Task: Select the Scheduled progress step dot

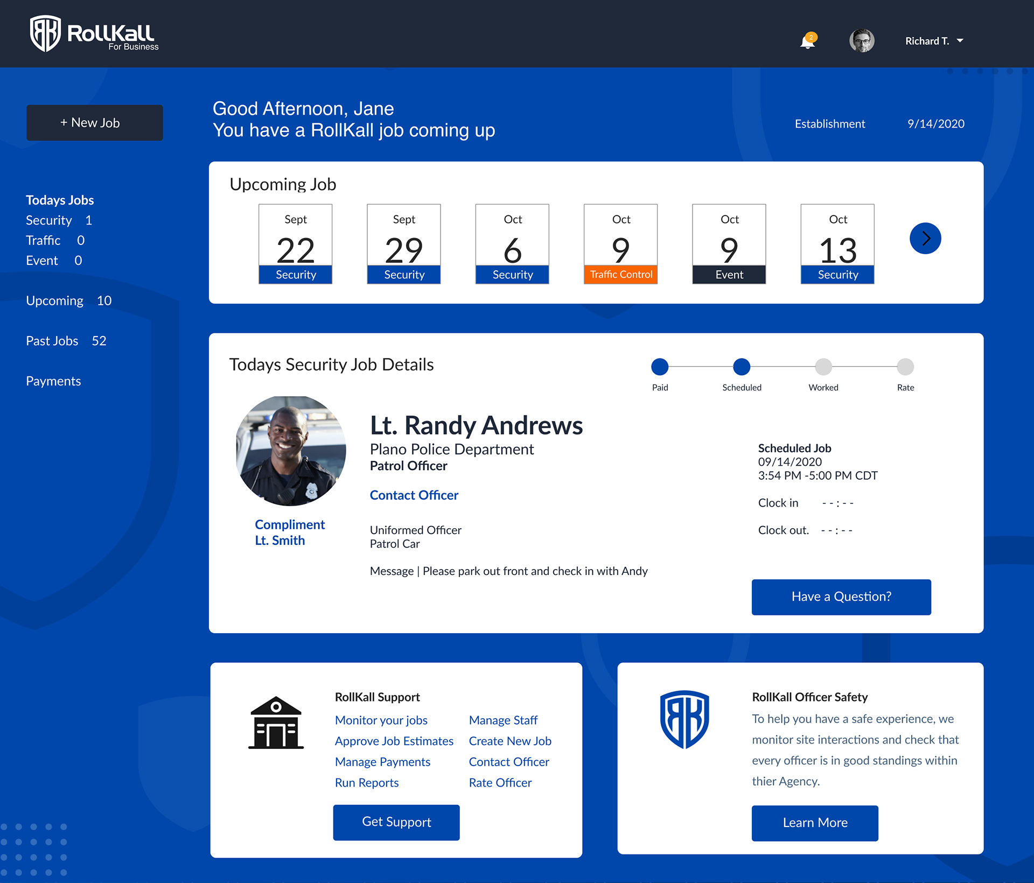Action: point(742,367)
